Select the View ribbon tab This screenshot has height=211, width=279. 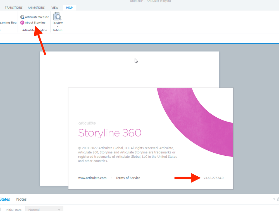[55, 8]
